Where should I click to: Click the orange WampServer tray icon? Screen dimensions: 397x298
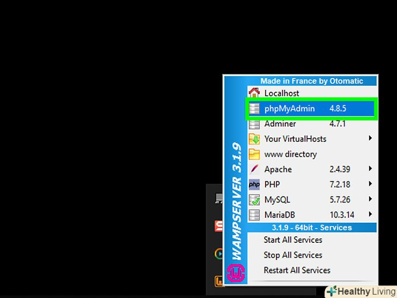click(x=219, y=281)
